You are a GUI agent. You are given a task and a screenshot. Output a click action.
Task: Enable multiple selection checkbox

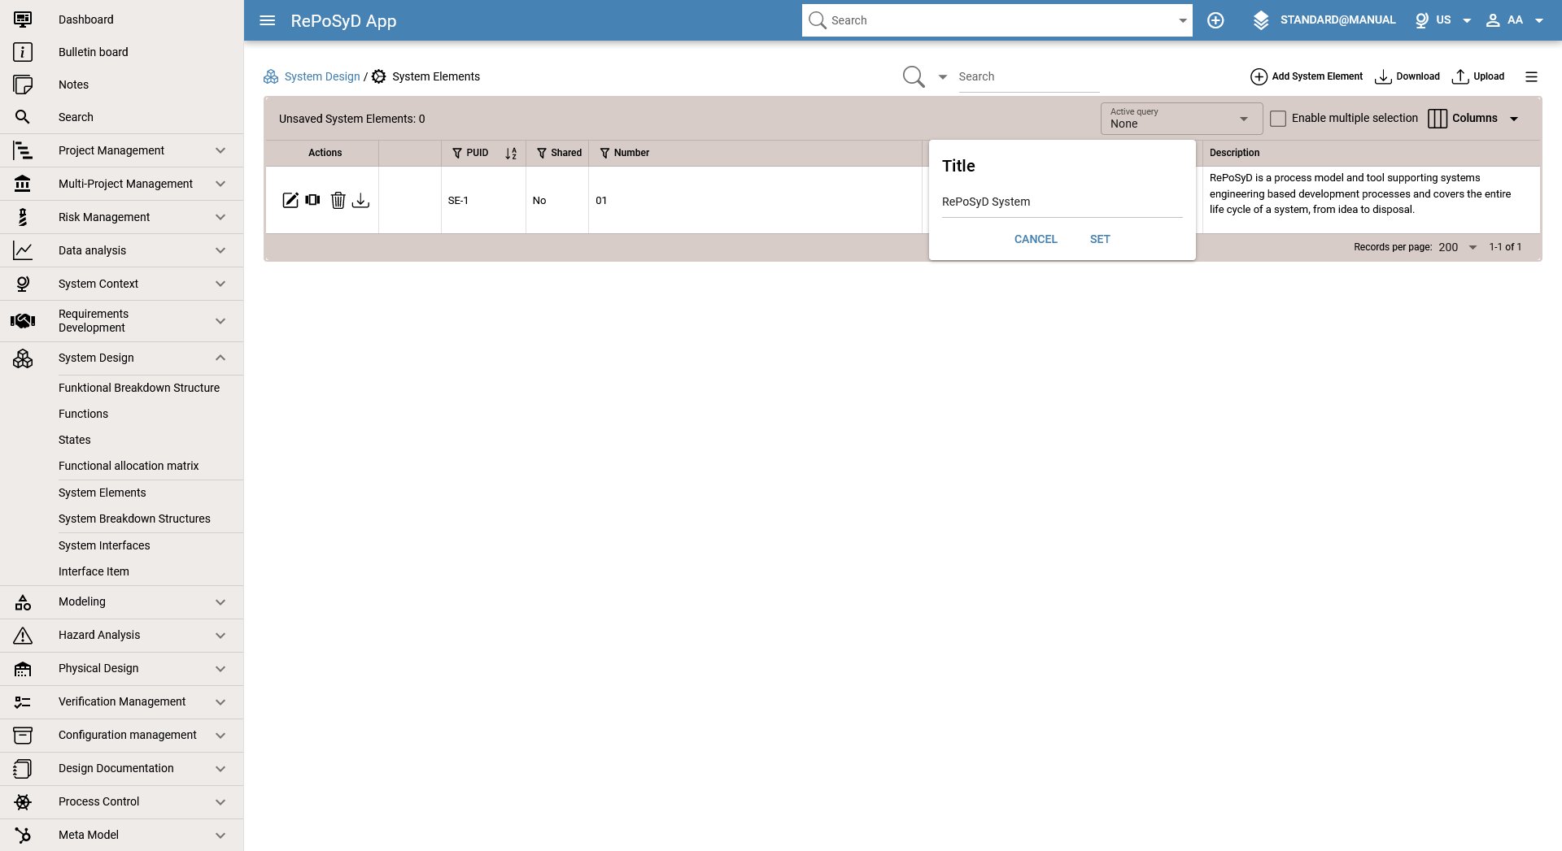pos(1278,119)
